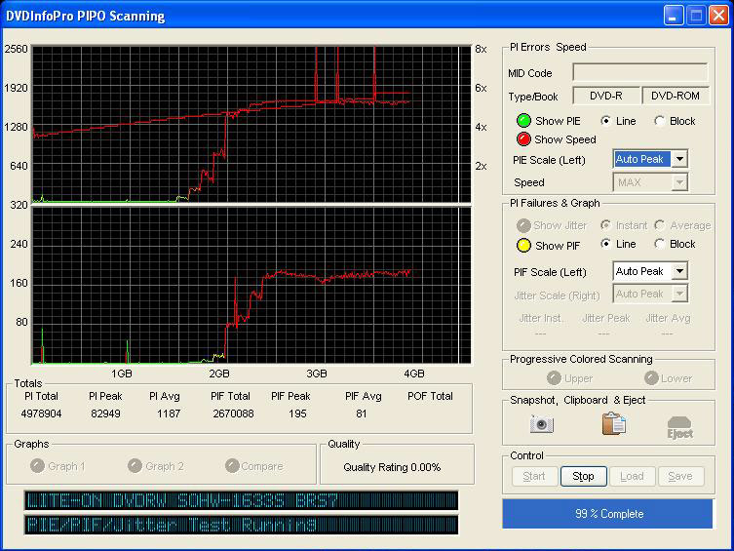This screenshot has width=734, height=551.
Task: Minimize the DVDInfoPro window
Action: tap(673, 16)
